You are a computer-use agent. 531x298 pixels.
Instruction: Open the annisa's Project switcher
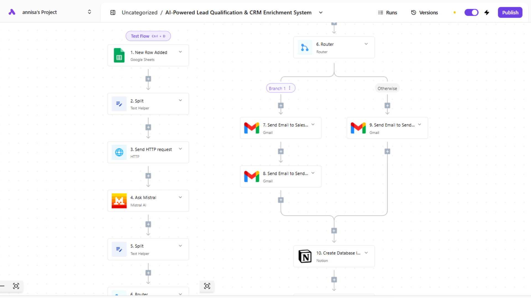pos(89,12)
